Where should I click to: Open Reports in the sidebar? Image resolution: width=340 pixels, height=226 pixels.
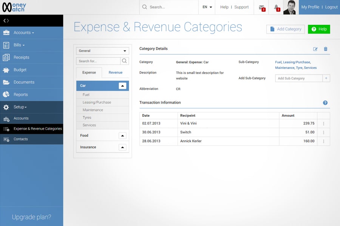coord(21,95)
